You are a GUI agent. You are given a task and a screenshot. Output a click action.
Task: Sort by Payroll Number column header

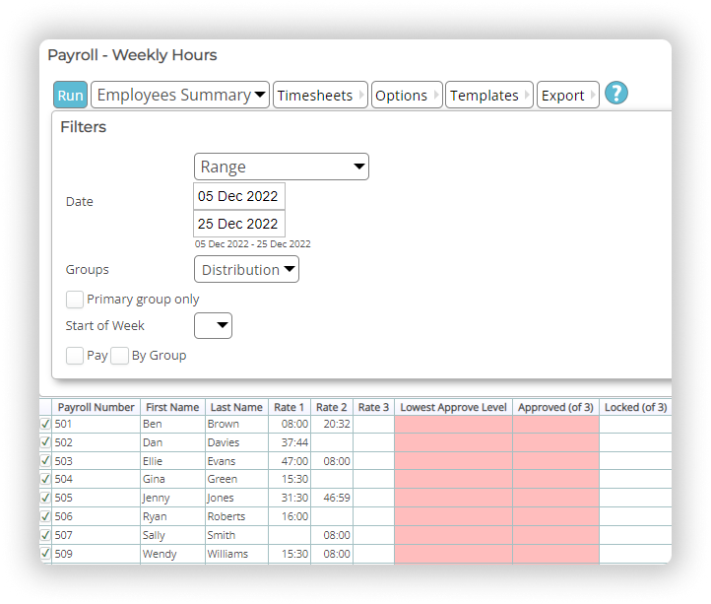click(x=97, y=407)
